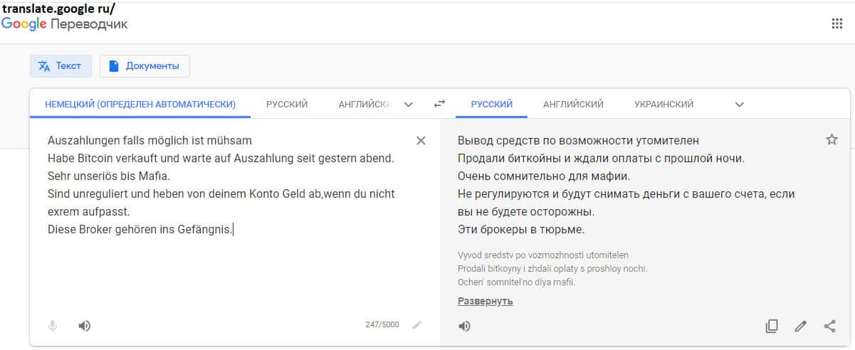Click the Google Переводчик logo

click(x=65, y=24)
